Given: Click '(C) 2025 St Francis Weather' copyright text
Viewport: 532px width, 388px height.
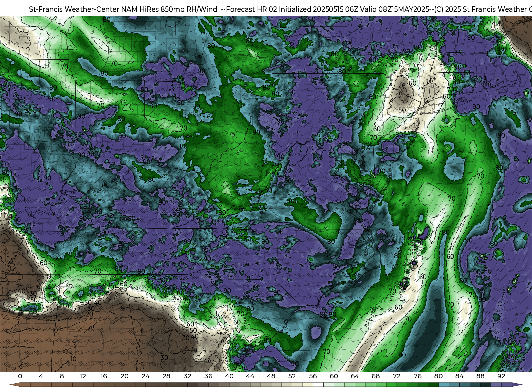Looking at the screenshot, I should click(480, 9).
